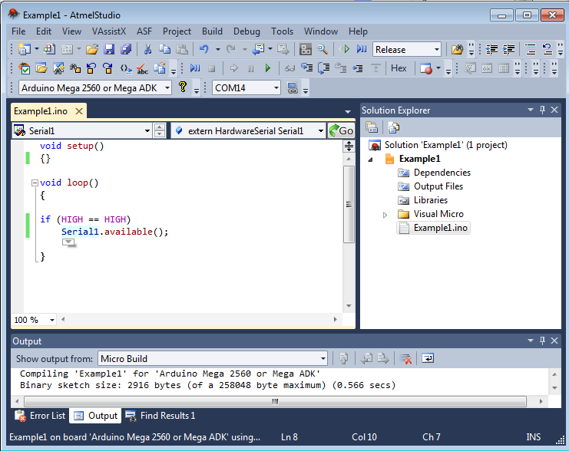Open the Release configuration dropdown
This screenshot has height=451, width=569.
tap(437, 49)
